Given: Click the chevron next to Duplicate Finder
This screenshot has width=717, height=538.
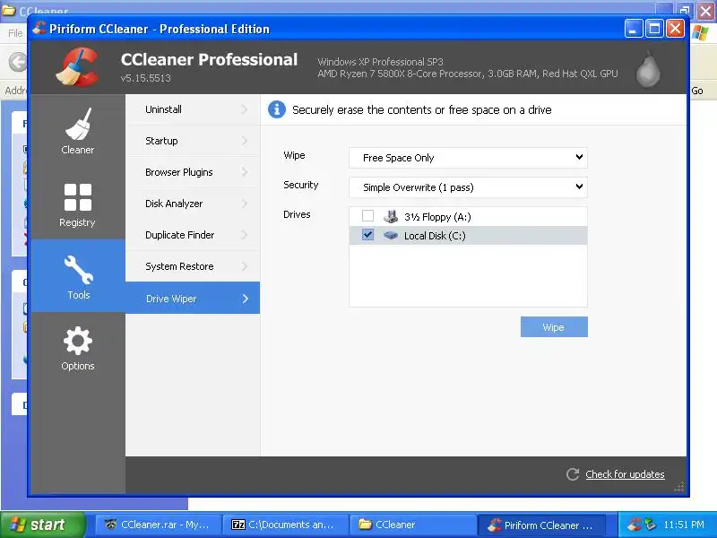Looking at the screenshot, I should 245,235.
